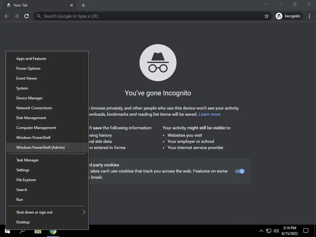Open the volume tray icon

click(x=276, y=231)
